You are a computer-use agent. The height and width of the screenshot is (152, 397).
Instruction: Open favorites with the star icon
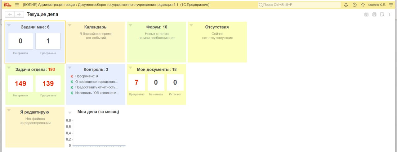point(363,5)
